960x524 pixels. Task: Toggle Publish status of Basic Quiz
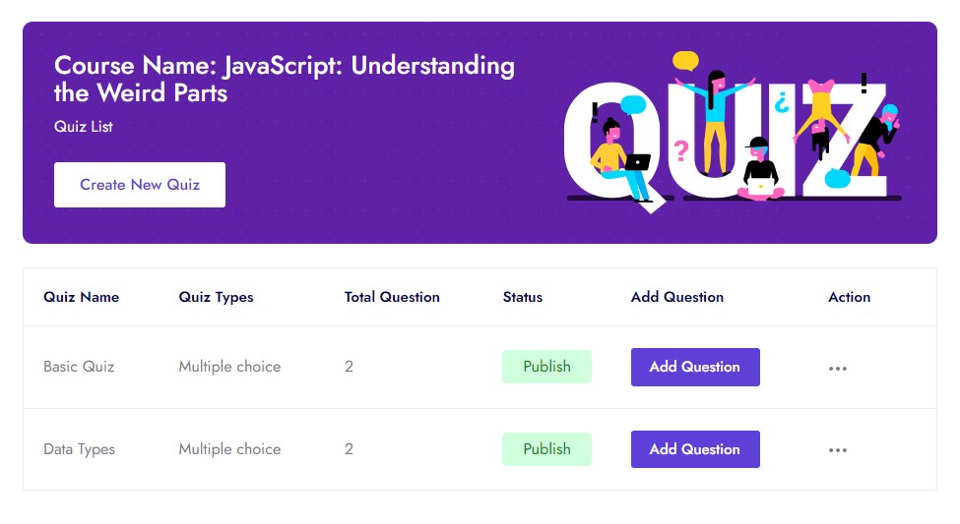[546, 367]
